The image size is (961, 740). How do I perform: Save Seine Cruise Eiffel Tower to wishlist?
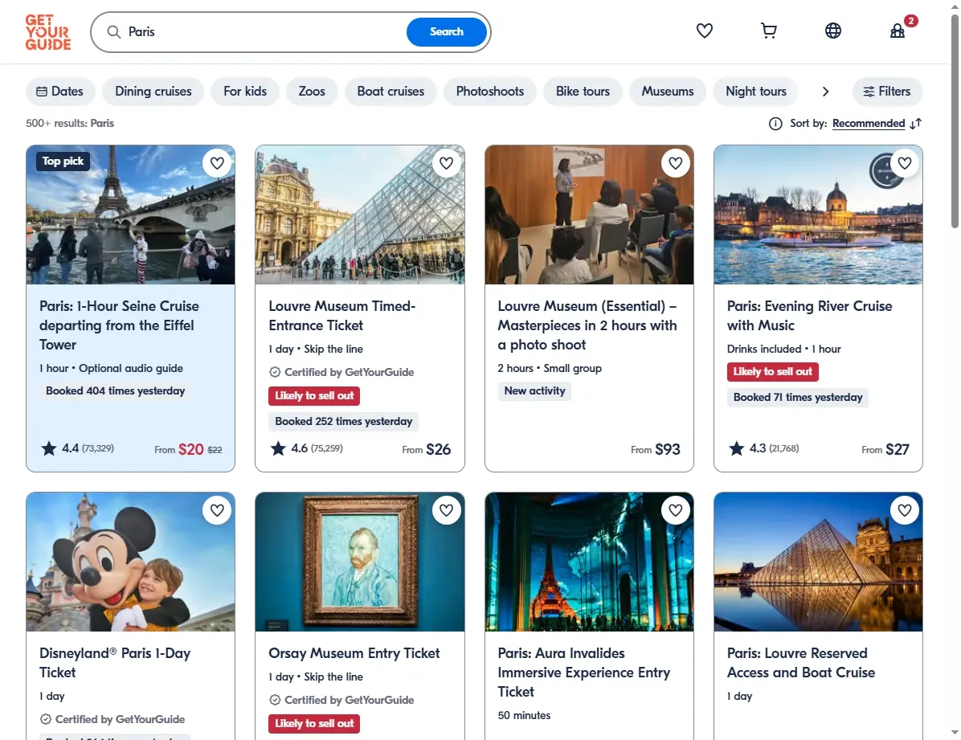pyautogui.click(x=217, y=163)
